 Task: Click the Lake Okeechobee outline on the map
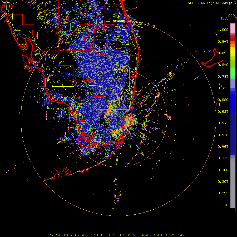click(x=96, y=40)
